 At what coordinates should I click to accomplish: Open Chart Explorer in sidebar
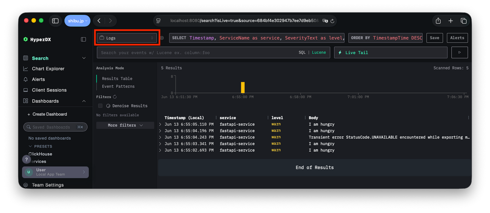pos(48,69)
